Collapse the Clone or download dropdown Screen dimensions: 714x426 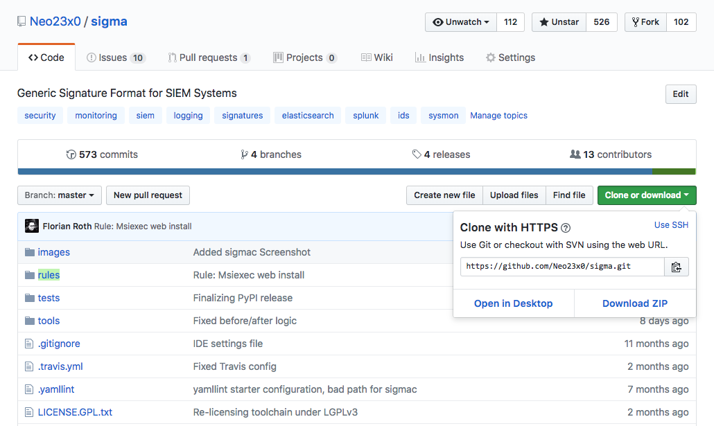(x=646, y=195)
